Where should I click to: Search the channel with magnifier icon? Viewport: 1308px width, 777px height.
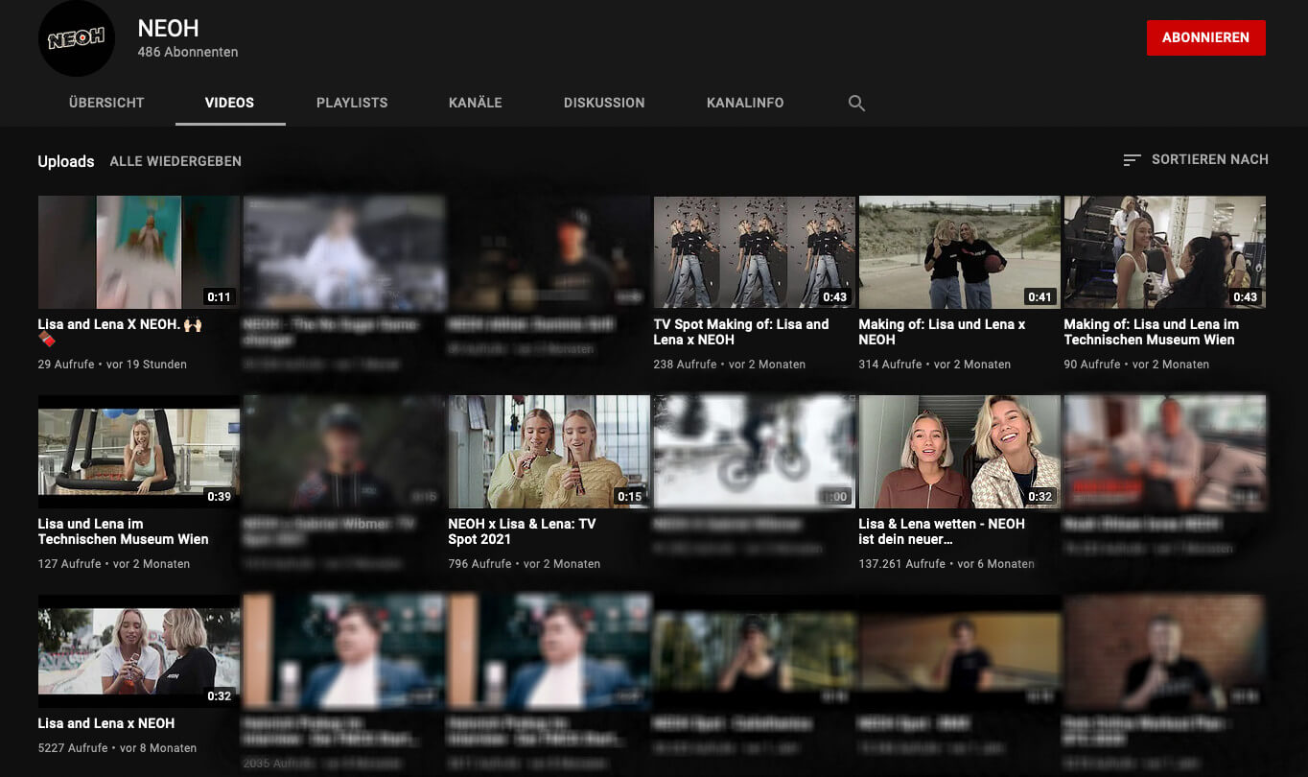856,103
